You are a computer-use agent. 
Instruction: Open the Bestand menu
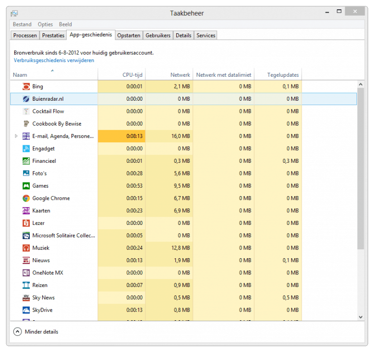click(22, 24)
